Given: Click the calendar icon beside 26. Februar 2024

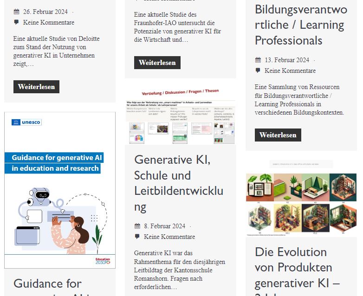Looking at the screenshot, I should point(17,12).
